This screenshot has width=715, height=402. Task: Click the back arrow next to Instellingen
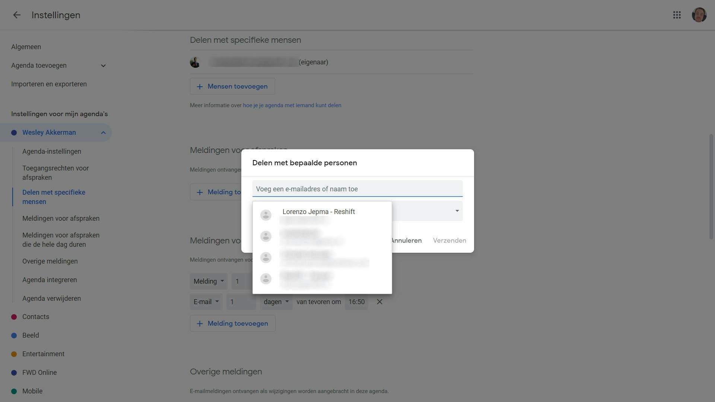[x=17, y=15]
